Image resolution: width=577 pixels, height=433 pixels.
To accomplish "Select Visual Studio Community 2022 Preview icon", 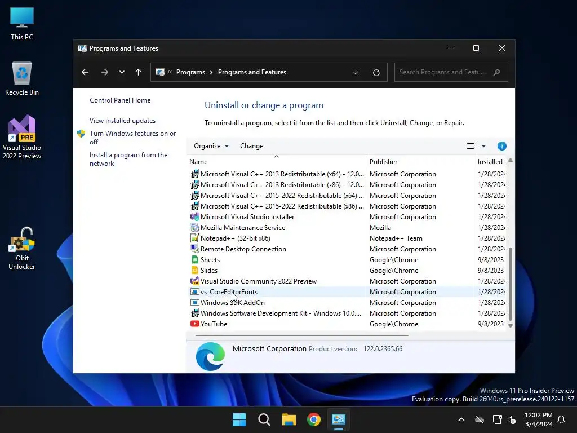I will (x=194, y=281).
